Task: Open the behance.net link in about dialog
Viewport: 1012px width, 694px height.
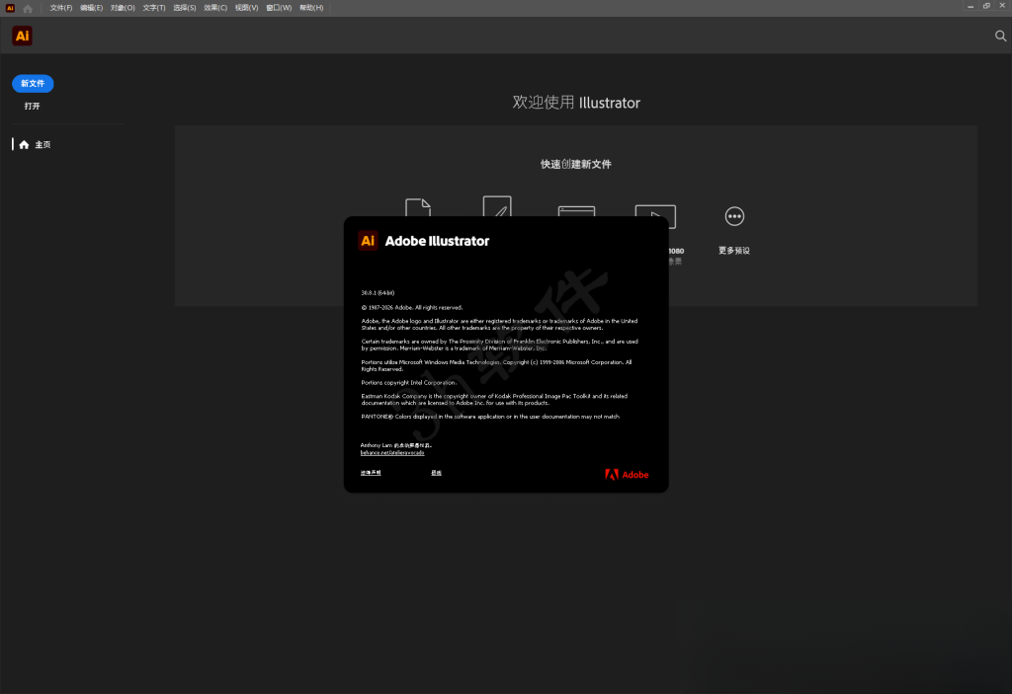Action: [392, 453]
